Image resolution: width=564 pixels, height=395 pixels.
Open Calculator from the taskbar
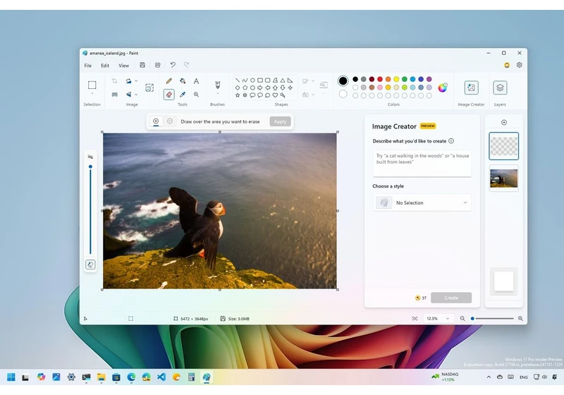(191, 377)
